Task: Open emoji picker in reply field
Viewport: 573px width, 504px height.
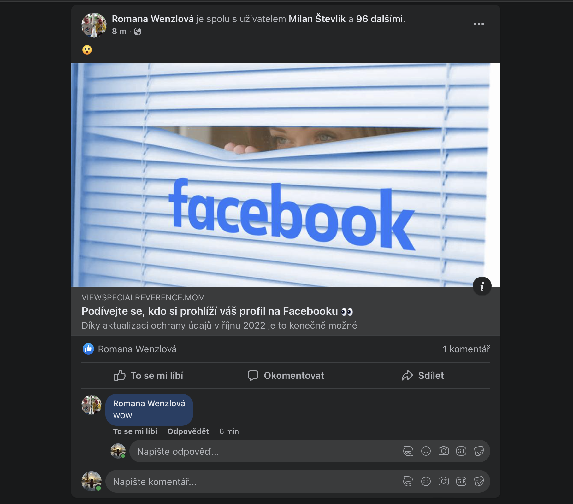Action: (x=426, y=451)
